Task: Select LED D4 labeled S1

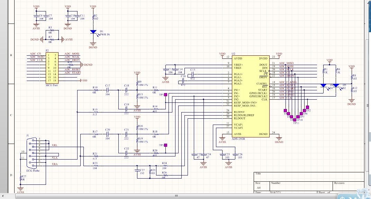Action: pyautogui.click(x=324, y=85)
